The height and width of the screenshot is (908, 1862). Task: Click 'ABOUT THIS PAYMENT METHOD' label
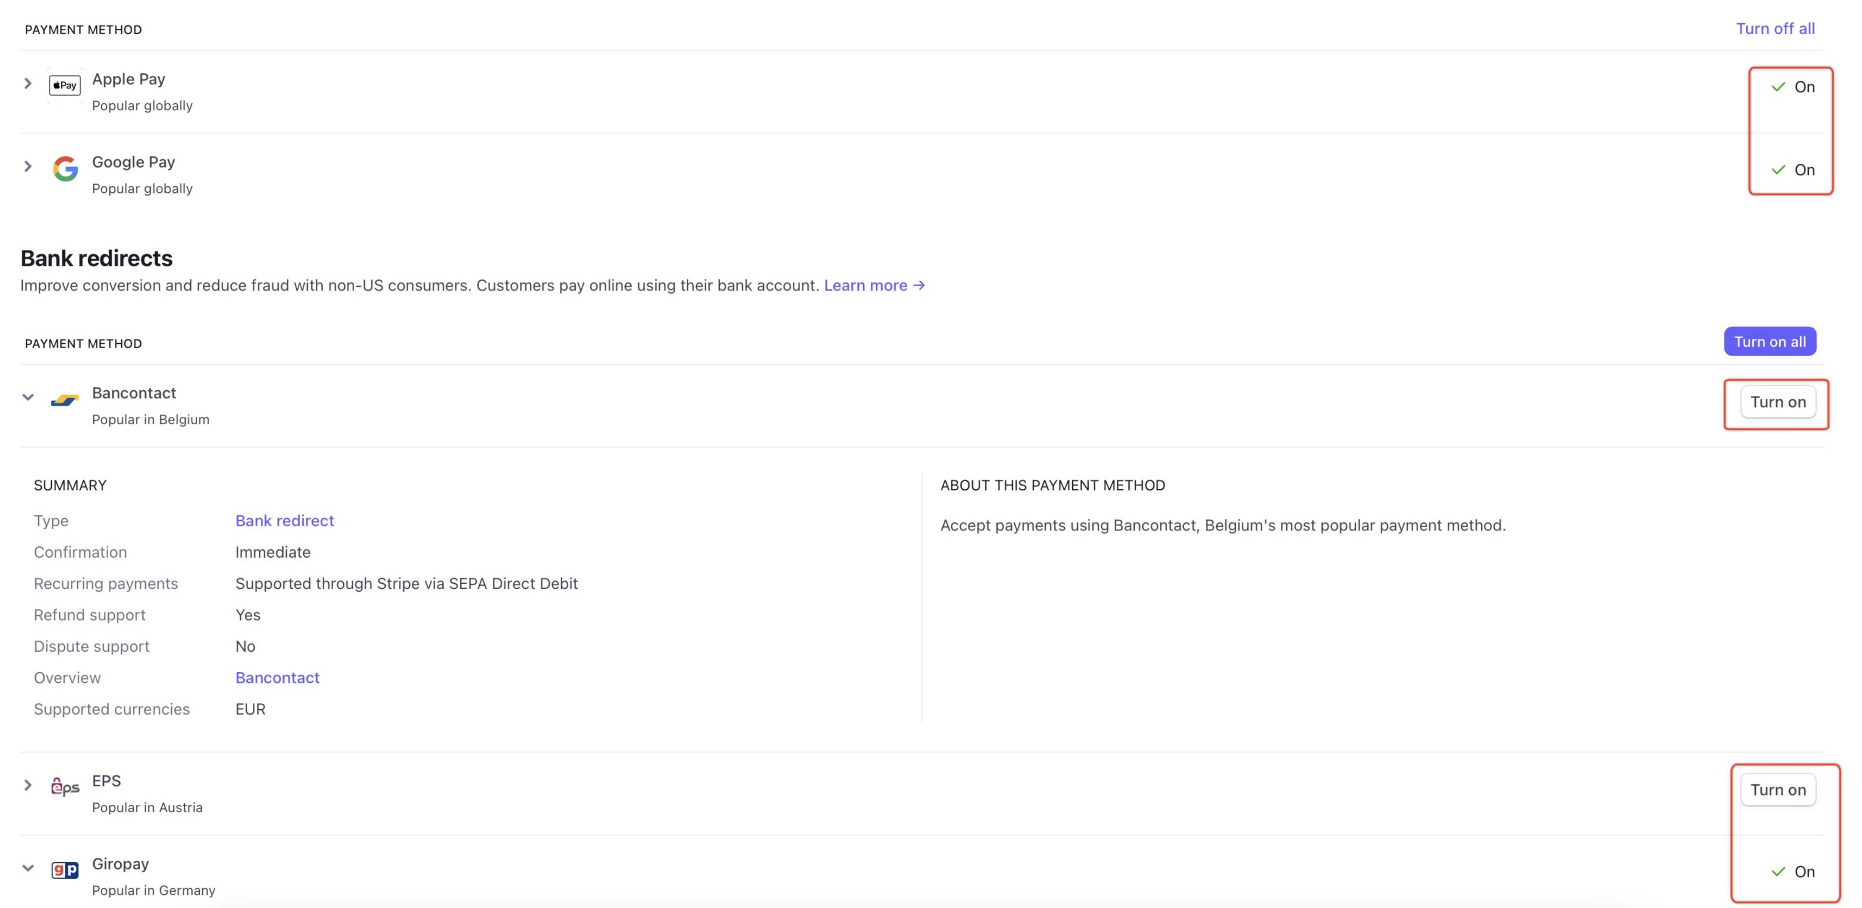pyautogui.click(x=1053, y=485)
